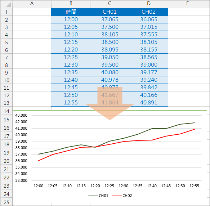Viewport: 210px width, 206px height.
Task: Click cell with value 40.080
Action: 110,72
